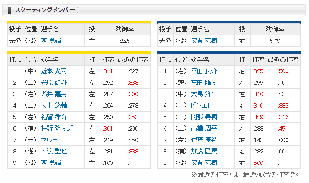
Task: Open ビシエド player link
Action: 201,106
